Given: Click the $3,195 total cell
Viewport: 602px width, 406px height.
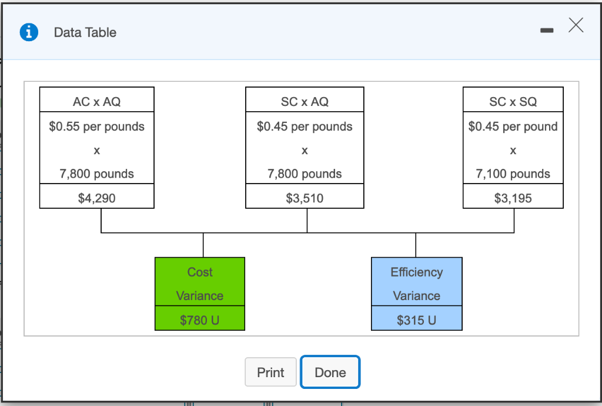Looking at the screenshot, I should click(x=513, y=197).
